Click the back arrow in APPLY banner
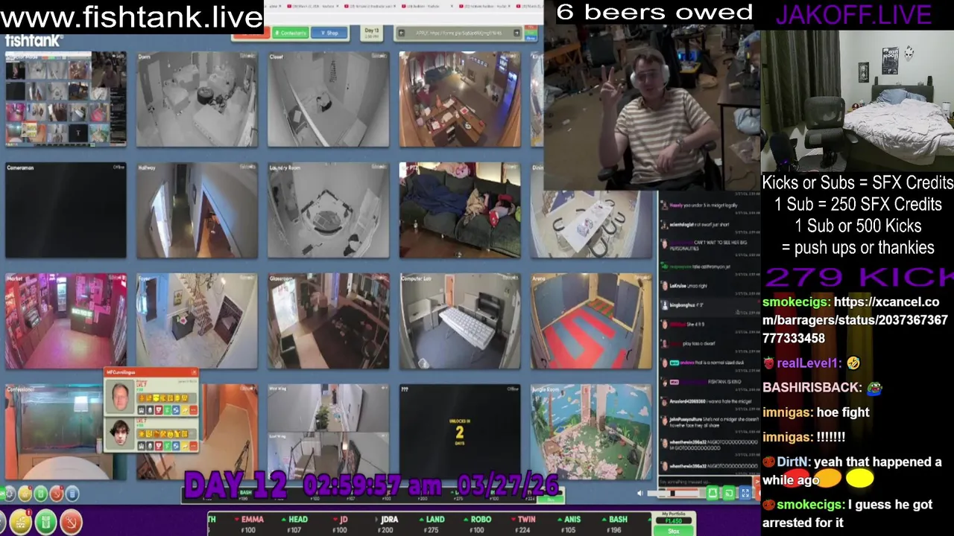The width and height of the screenshot is (954, 536). coord(401,33)
